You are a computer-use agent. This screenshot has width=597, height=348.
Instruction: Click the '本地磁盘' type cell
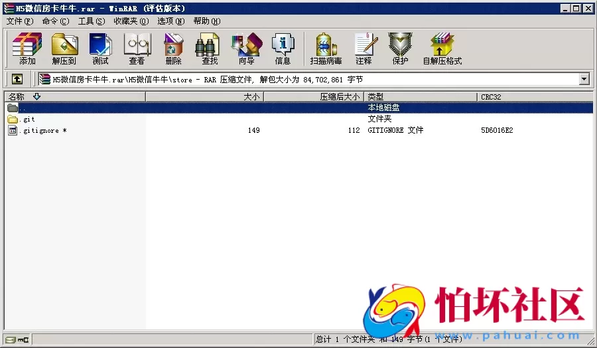[383, 108]
